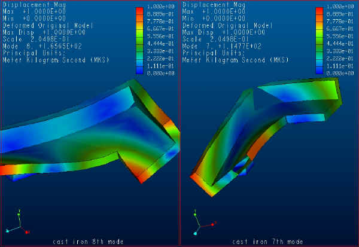The height and width of the screenshot is (247, 359).
Task: Click the dark blue band of the 8th mode legend
Action: point(139,71)
